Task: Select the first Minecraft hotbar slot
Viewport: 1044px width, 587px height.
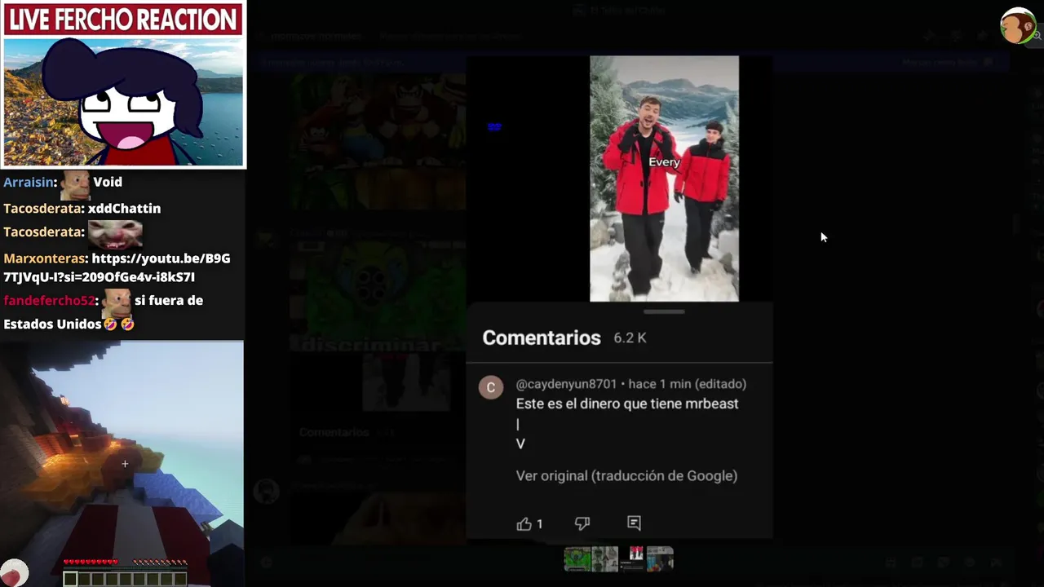Action: click(70, 579)
